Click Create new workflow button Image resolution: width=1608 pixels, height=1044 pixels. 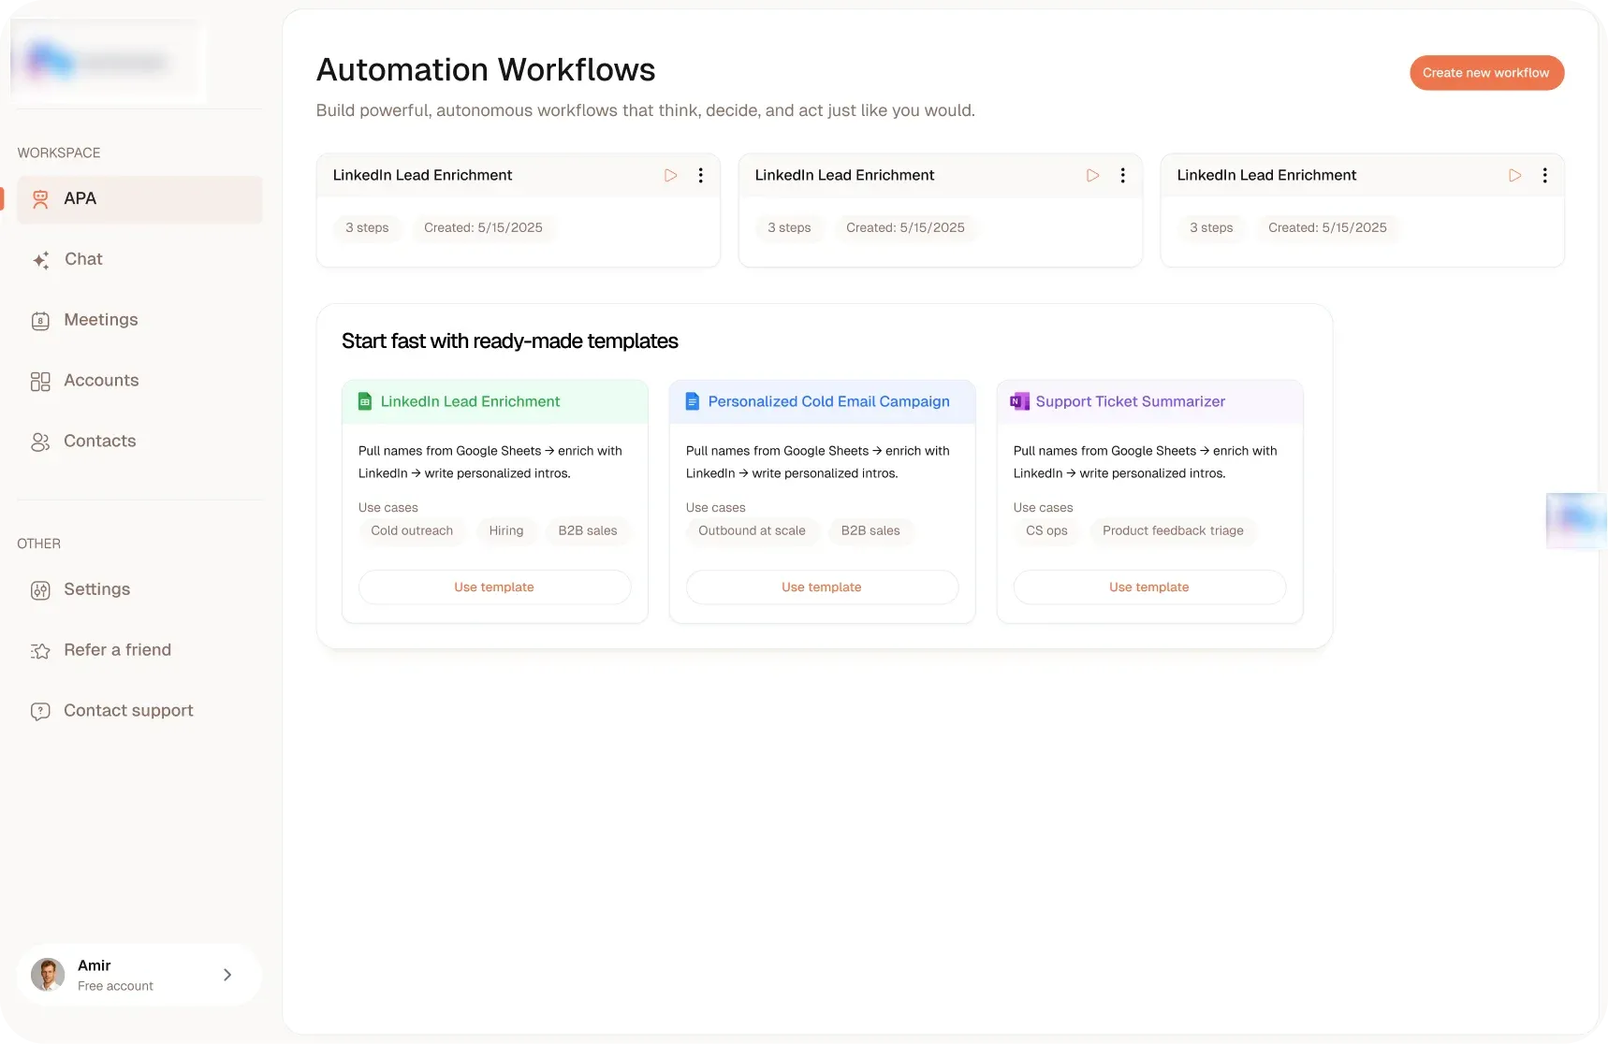point(1485,73)
